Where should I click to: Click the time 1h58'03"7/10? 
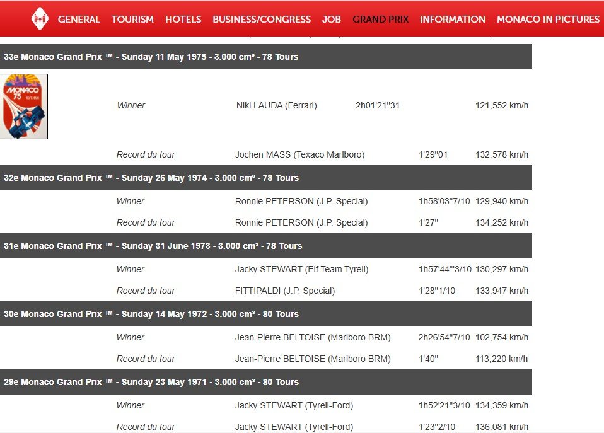[x=444, y=201]
